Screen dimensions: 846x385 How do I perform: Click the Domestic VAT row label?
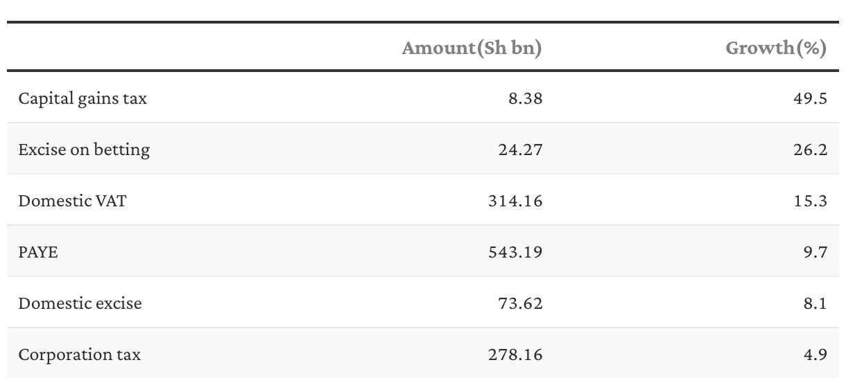pos(73,201)
